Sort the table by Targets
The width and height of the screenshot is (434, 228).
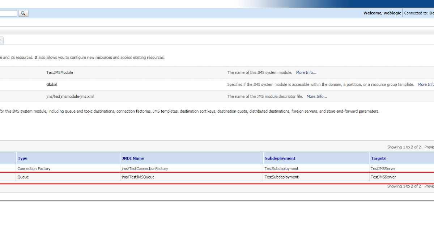378,158
